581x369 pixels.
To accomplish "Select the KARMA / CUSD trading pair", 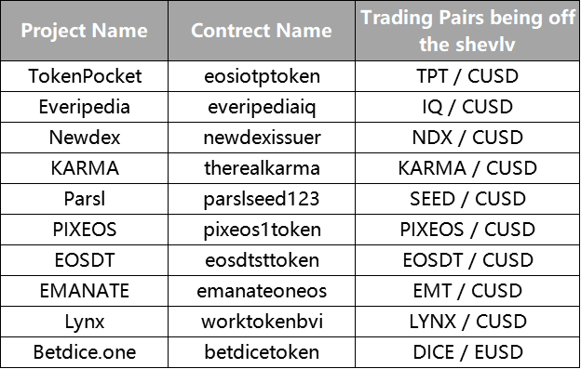I will point(467,168).
